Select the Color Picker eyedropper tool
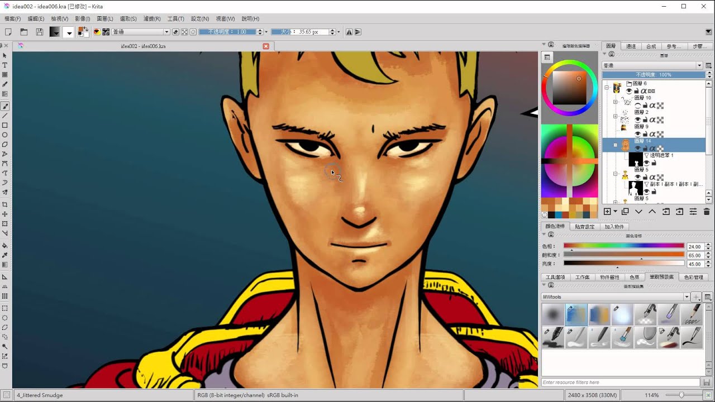The width and height of the screenshot is (715, 402). coord(5,255)
